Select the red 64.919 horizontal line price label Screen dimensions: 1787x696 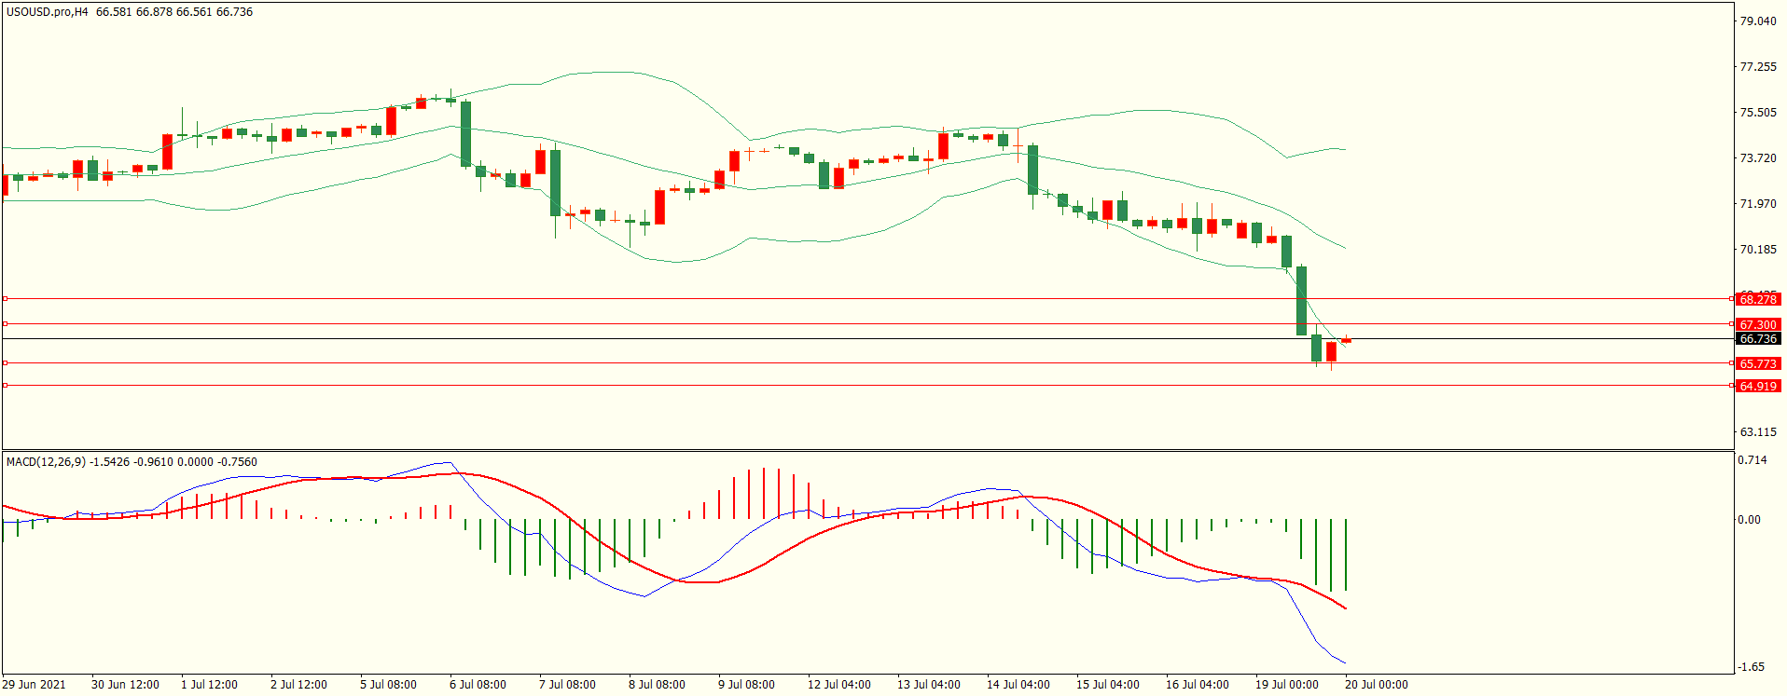[x=1758, y=386]
